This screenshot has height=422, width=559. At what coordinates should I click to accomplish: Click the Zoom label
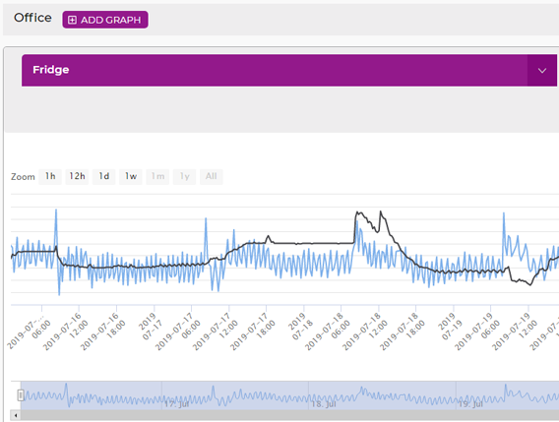23,177
